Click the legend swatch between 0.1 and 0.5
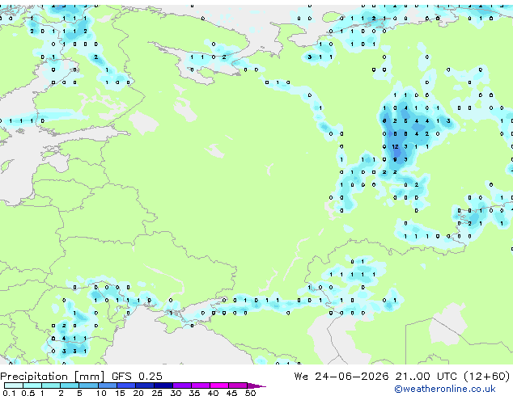The image size is (513, 396). [14, 385]
